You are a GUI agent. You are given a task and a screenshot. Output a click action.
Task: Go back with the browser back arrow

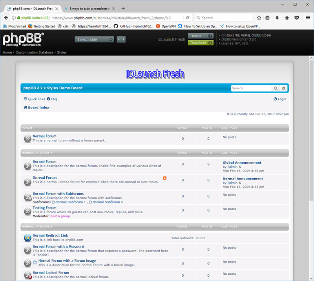point(6,18)
